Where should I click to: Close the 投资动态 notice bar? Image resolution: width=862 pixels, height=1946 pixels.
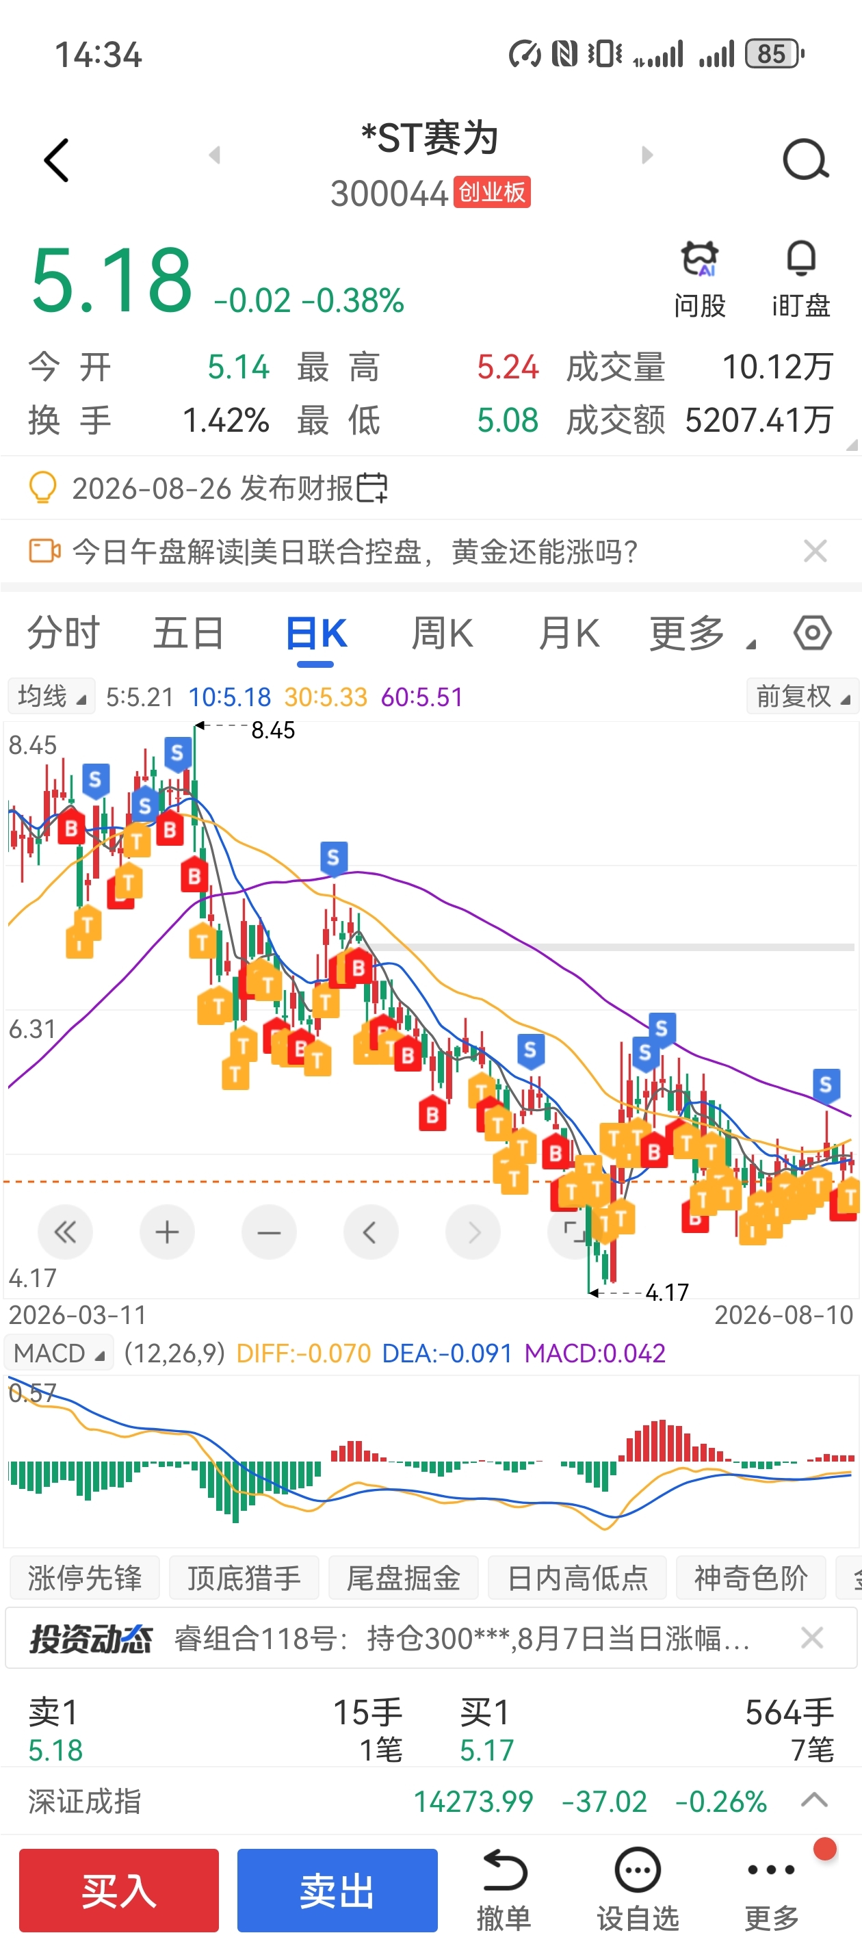[x=812, y=1637]
